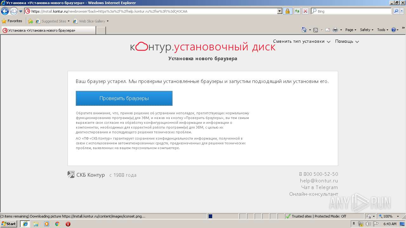Click the Help question mark icon
This screenshot has height=228, width=406.
tap(394, 30)
